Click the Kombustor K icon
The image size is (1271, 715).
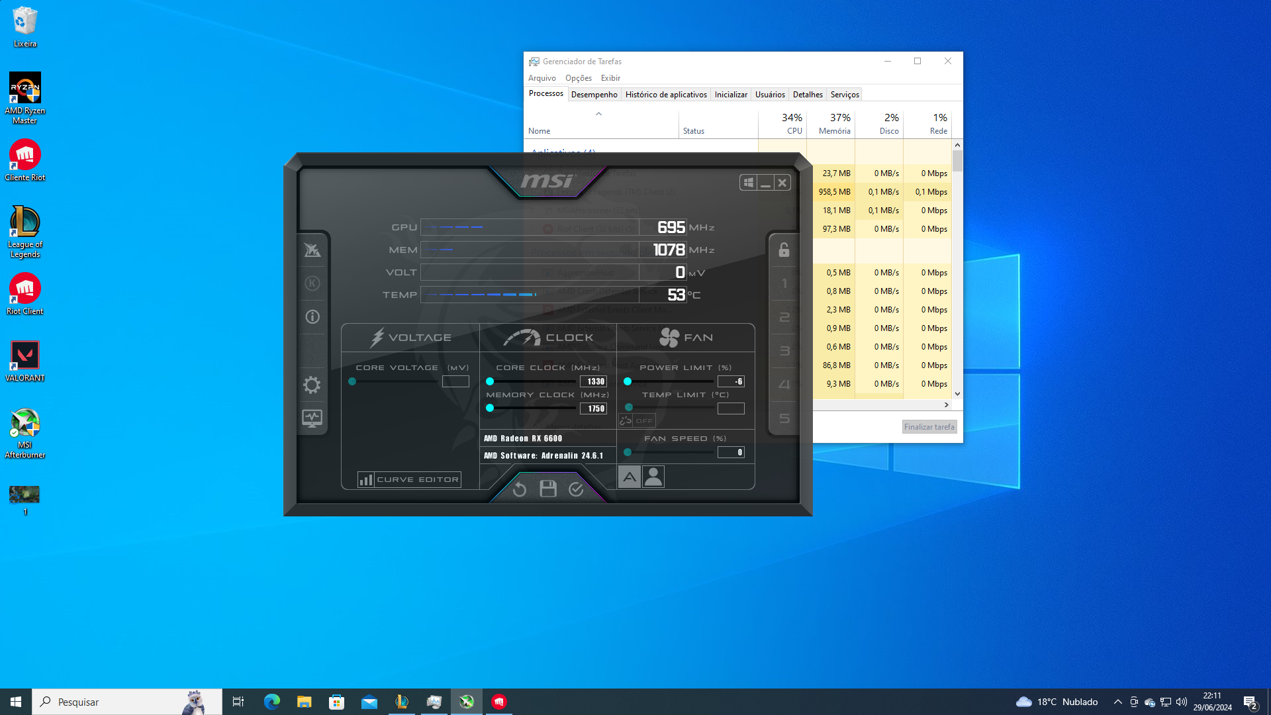(x=312, y=283)
